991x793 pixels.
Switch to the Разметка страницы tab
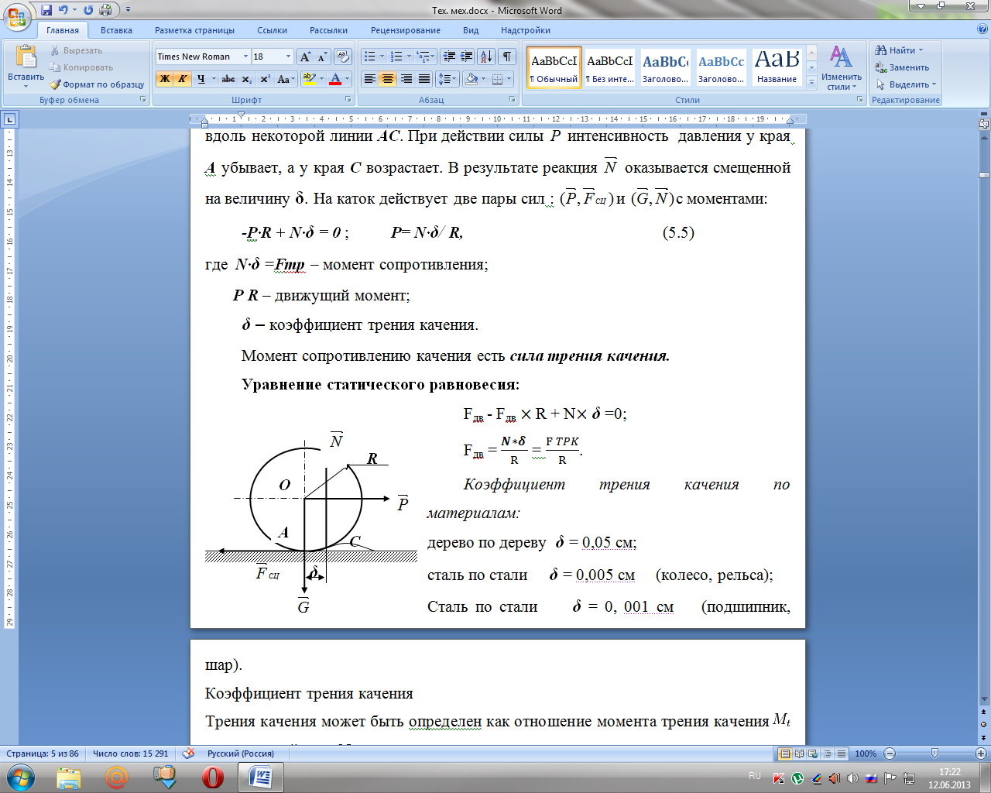pos(194,30)
